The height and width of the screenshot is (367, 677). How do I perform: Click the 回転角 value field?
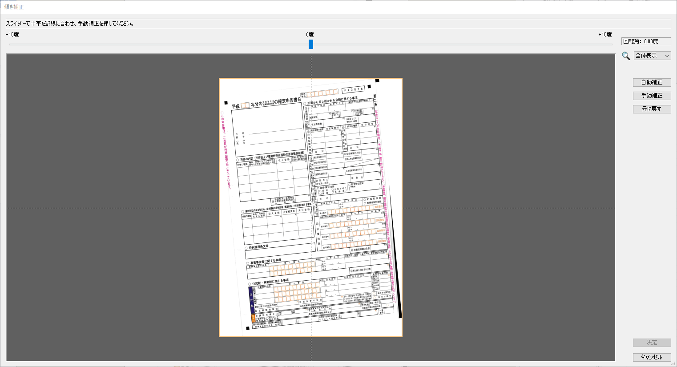click(x=646, y=41)
